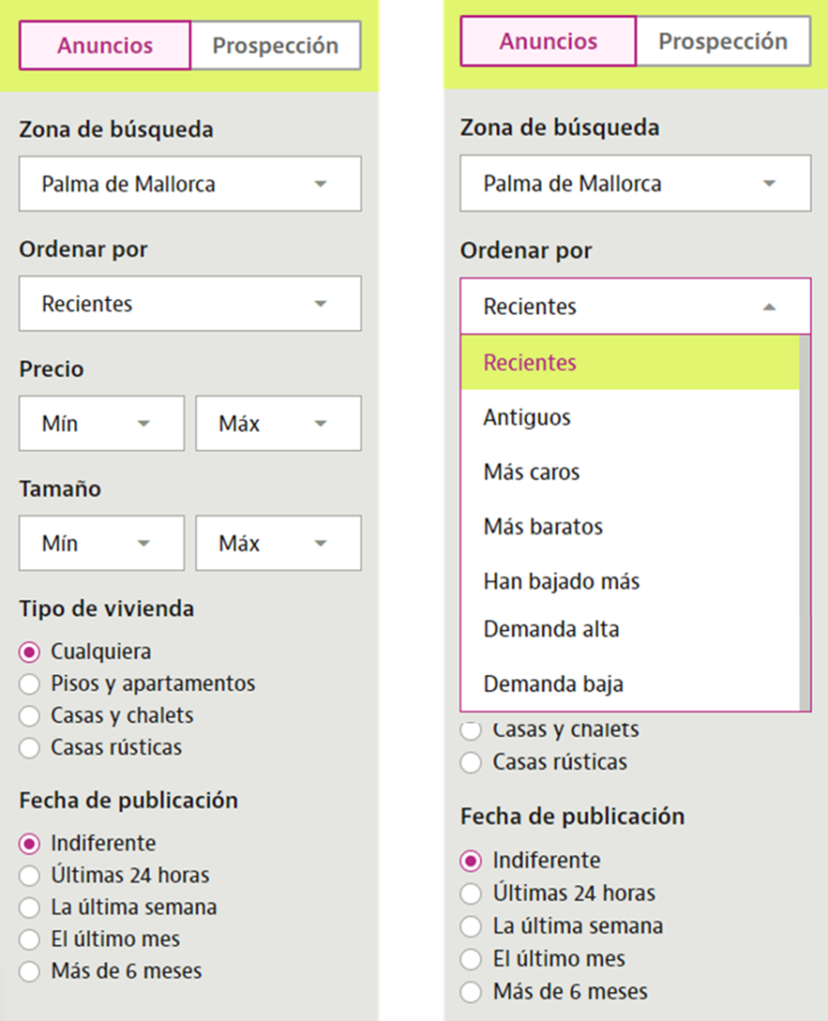Open the Palma de Mallorca location selector

[x=635, y=183]
